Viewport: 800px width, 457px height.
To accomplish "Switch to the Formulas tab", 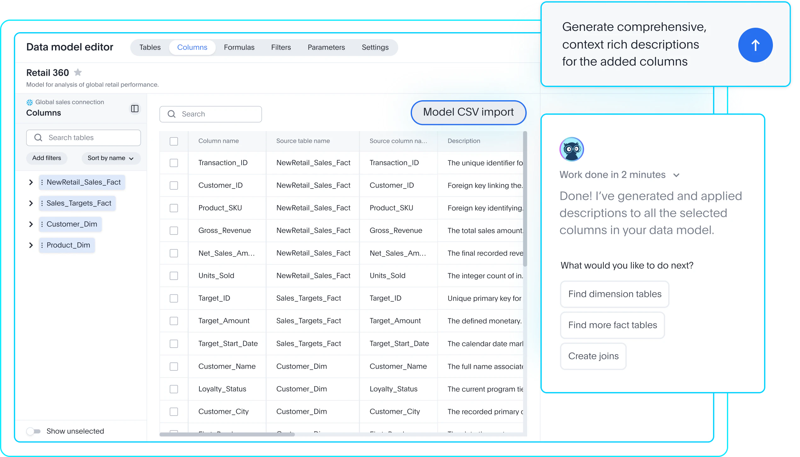I will [239, 47].
